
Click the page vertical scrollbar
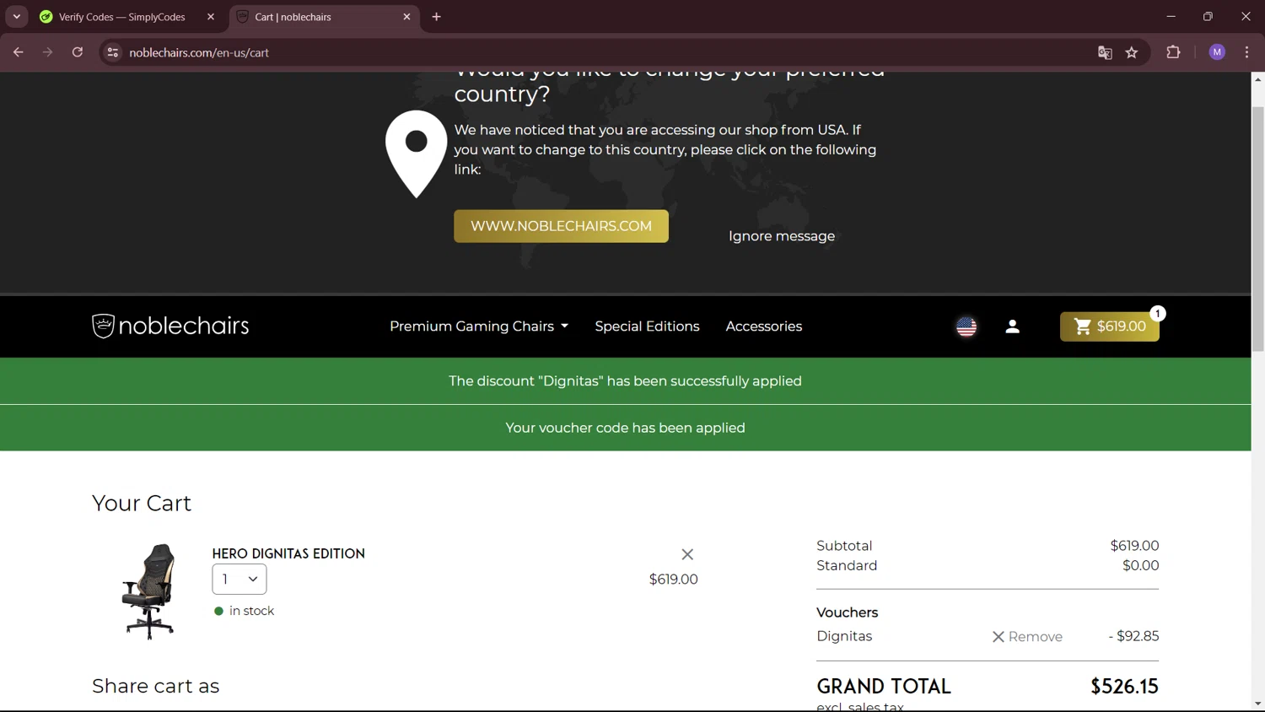1257,228
